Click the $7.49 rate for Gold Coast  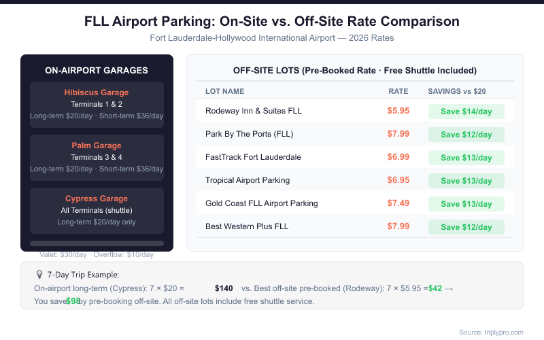[398, 203]
